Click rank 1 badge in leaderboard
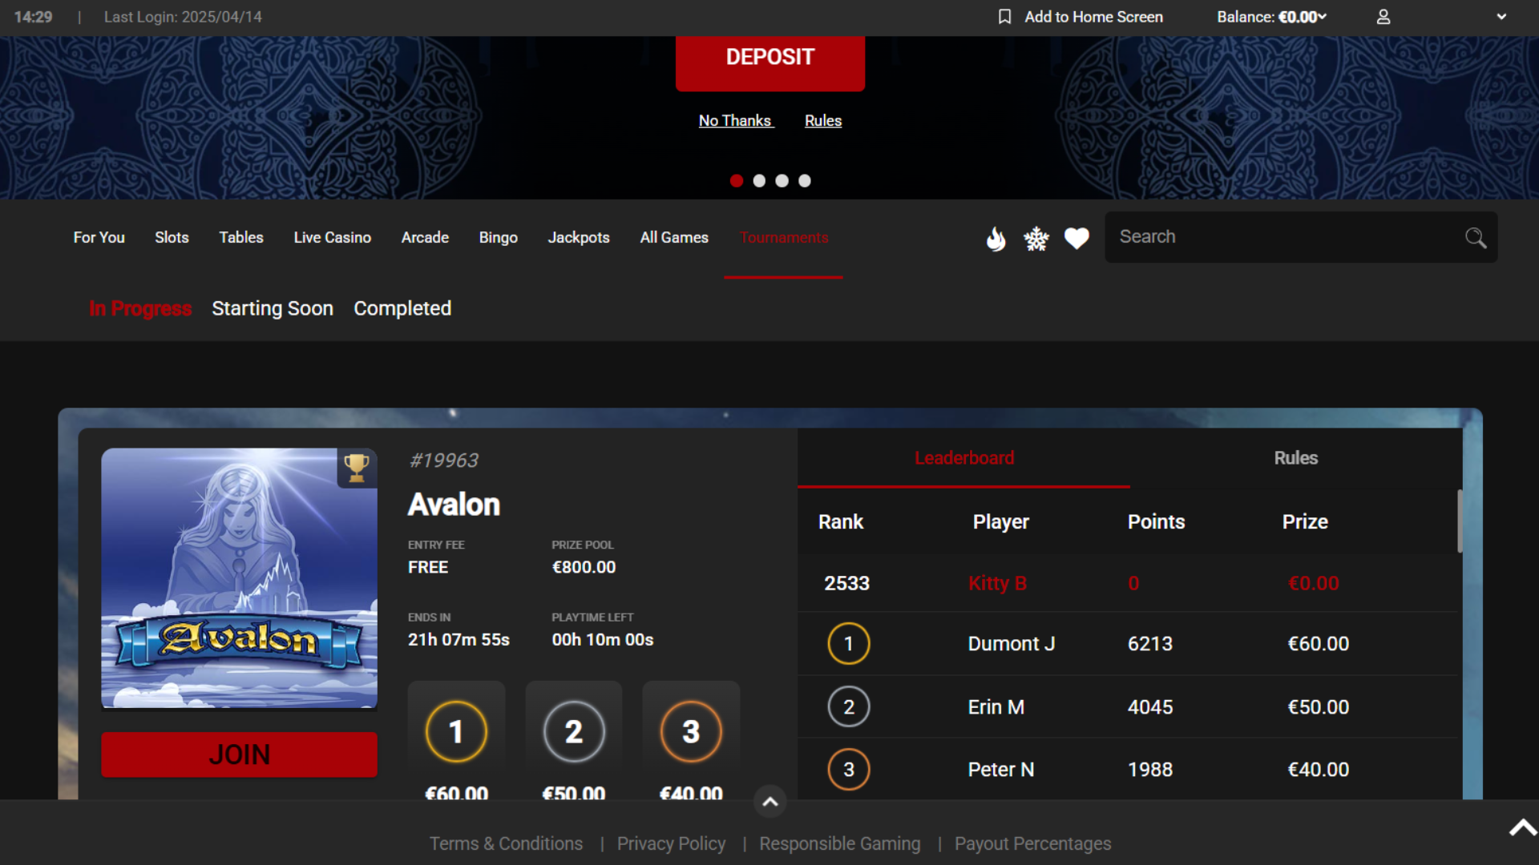The image size is (1539, 865). tap(848, 643)
